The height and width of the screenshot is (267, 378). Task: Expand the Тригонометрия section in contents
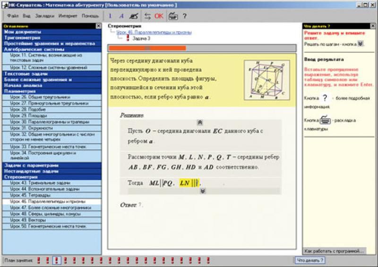point(23,37)
